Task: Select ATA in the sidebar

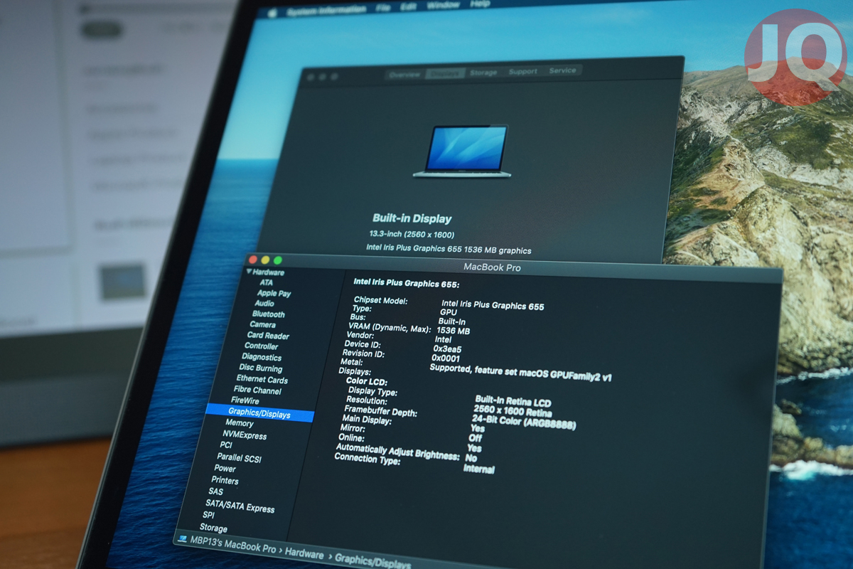Action: point(266,282)
